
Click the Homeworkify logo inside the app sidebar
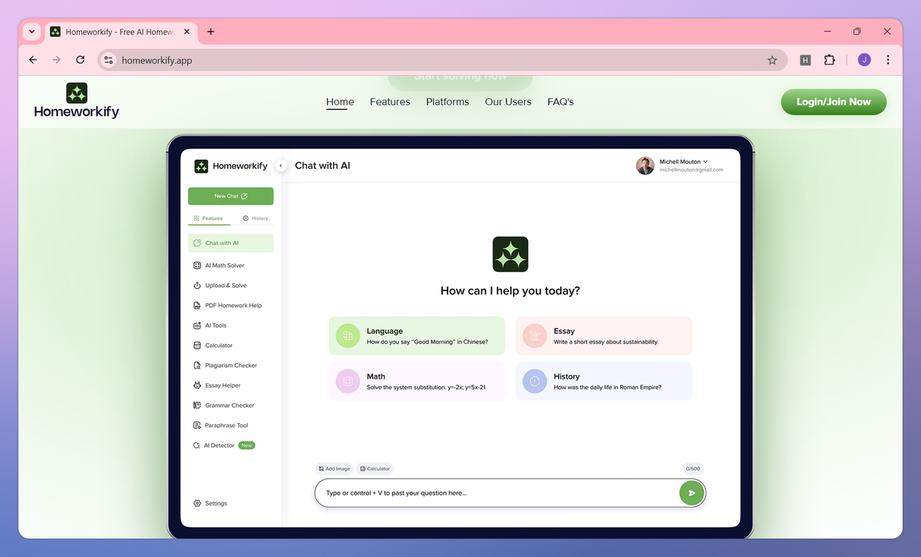(x=231, y=166)
